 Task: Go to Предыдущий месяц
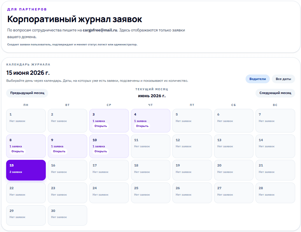click(x=27, y=93)
